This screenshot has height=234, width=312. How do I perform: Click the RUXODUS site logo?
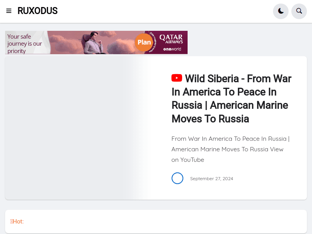pyautogui.click(x=37, y=11)
